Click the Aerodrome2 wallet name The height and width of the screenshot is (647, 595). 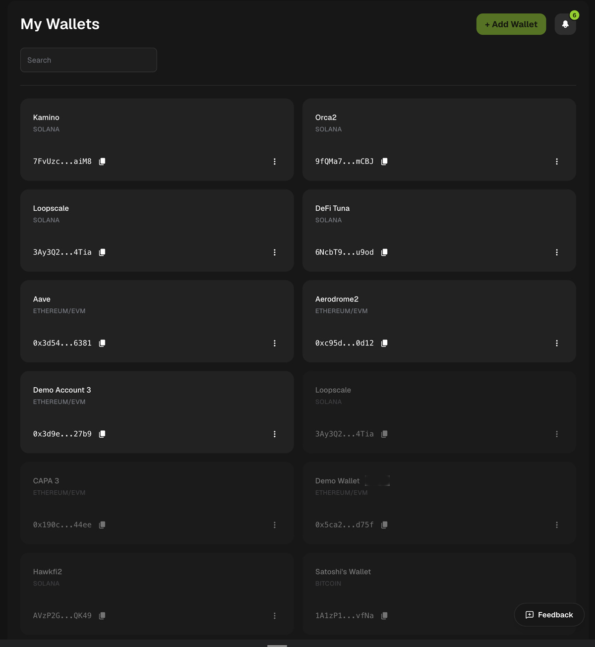point(337,299)
